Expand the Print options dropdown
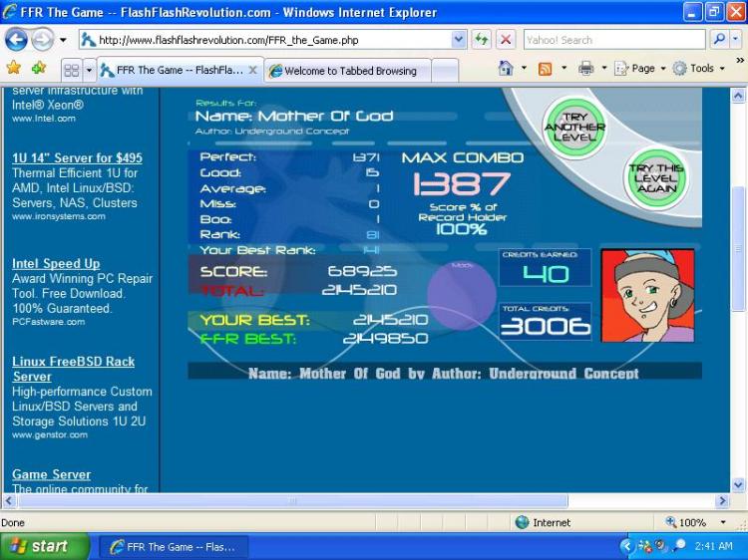The image size is (748, 560). pos(604,68)
